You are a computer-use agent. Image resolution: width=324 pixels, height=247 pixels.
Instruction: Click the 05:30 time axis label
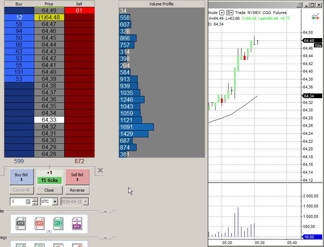[259, 243]
